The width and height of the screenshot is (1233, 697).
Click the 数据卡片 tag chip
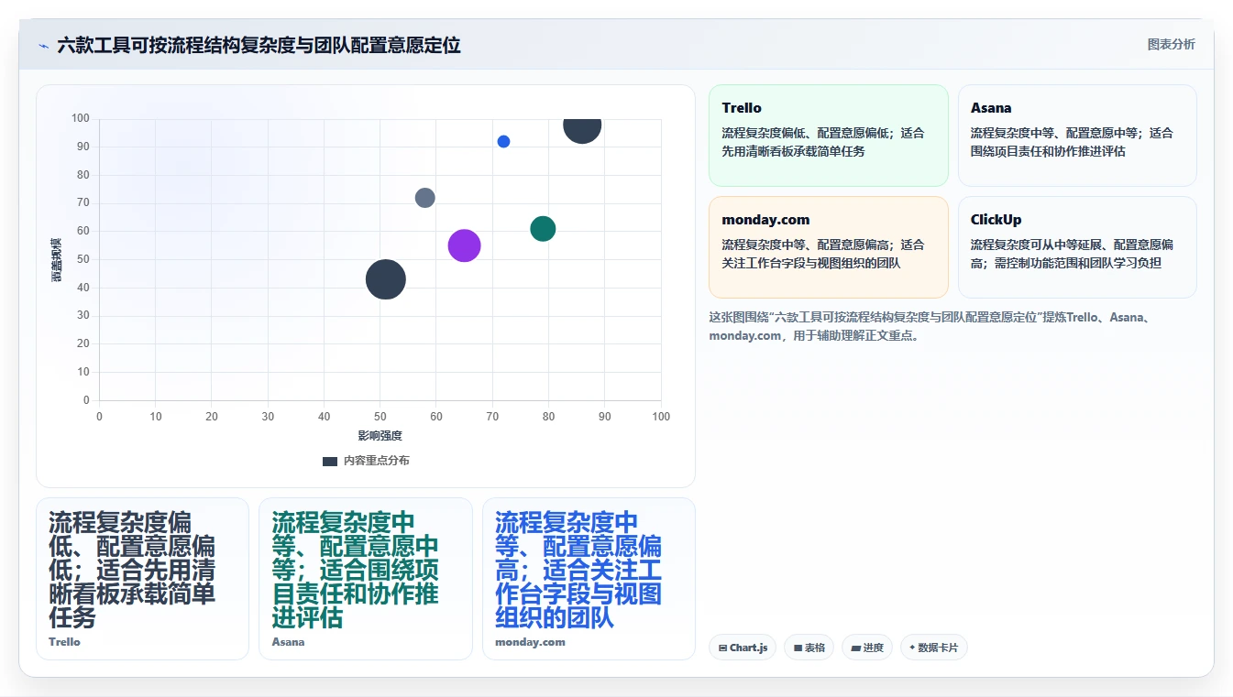pos(933,648)
